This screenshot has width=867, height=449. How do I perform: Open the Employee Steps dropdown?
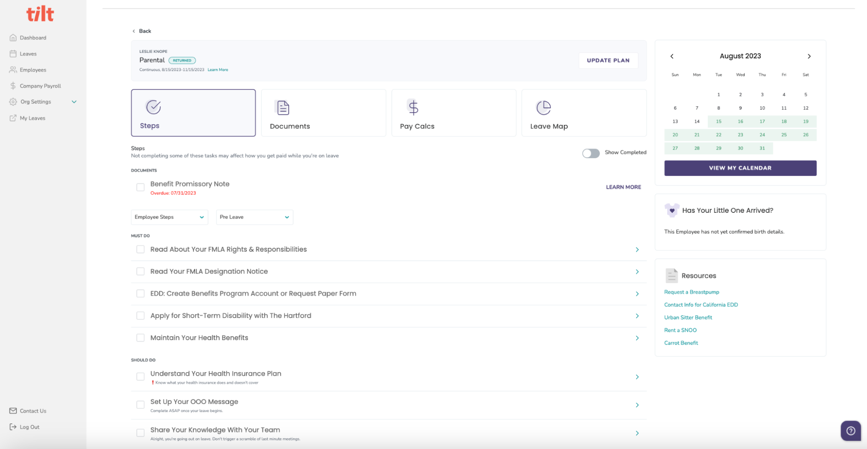(169, 217)
